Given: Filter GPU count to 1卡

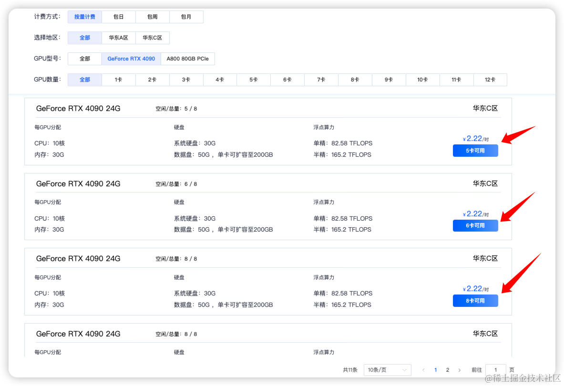Looking at the screenshot, I should pyautogui.click(x=119, y=80).
